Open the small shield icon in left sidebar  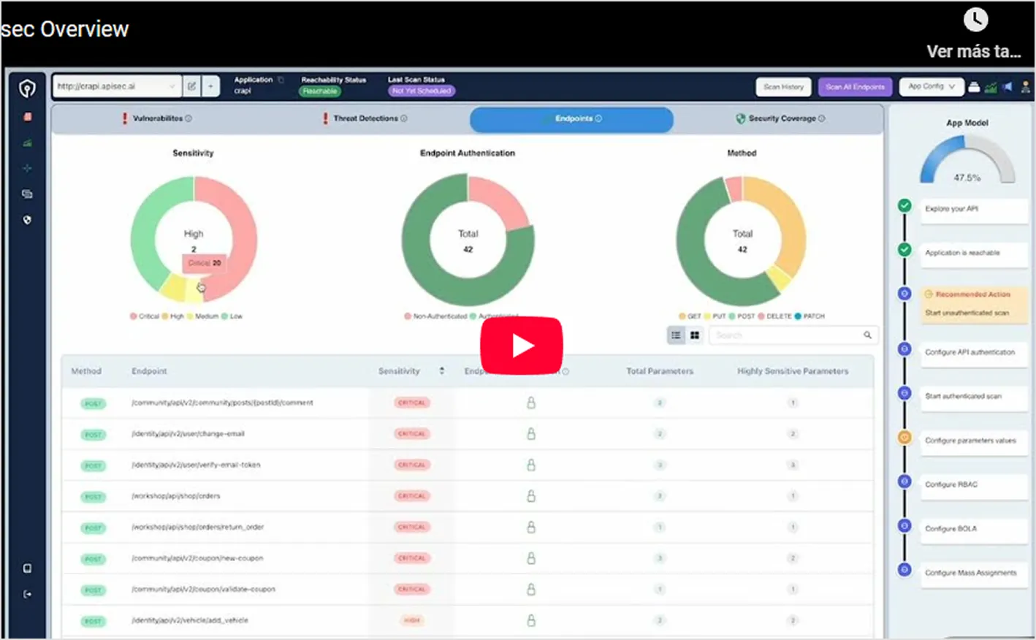(28, 219)
